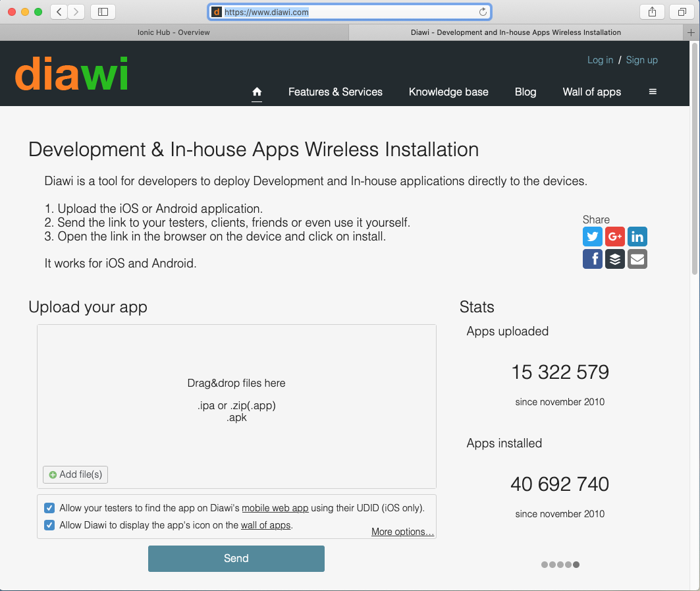The width and height of the screenshot is (700, 591).
Task: Click the Sign up link
Action: tap(641, 60)
